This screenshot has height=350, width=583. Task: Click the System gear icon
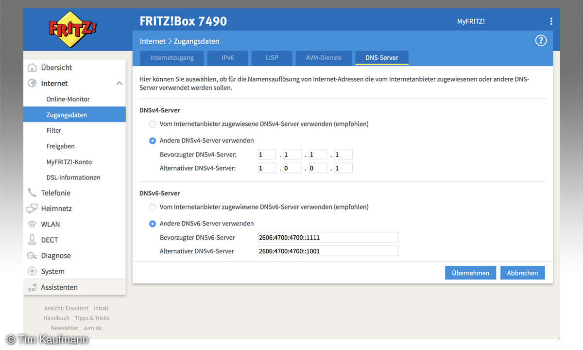pyautogui.click(x=32, y=271)
